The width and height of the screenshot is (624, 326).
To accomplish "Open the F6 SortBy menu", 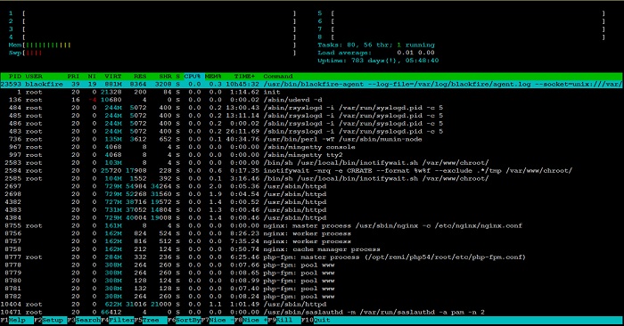I will click(184, 320).
